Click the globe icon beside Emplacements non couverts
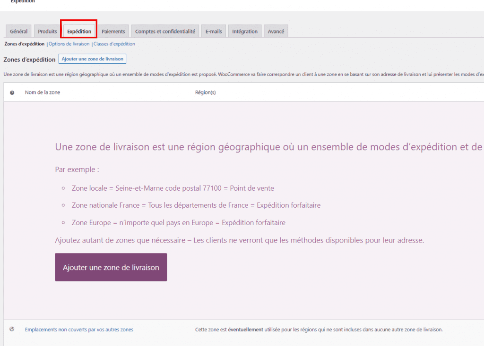 [x=12, y=329]
